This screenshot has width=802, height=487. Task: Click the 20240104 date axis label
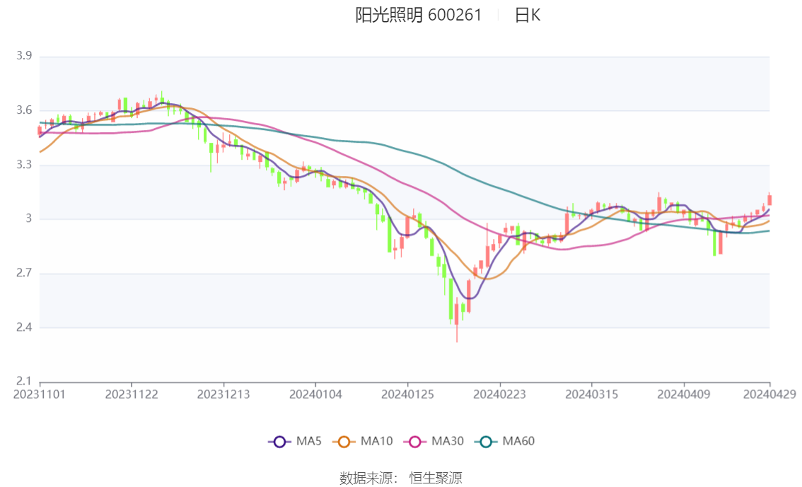[x=315, y=394]
